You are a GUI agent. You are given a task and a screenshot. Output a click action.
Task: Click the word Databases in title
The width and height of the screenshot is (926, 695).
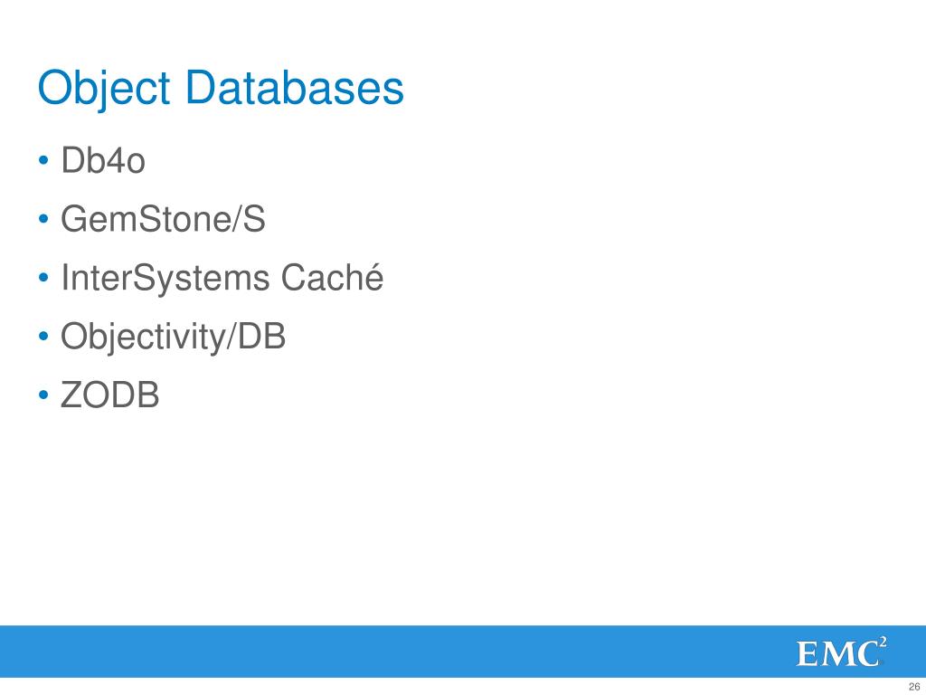(295, 87)
